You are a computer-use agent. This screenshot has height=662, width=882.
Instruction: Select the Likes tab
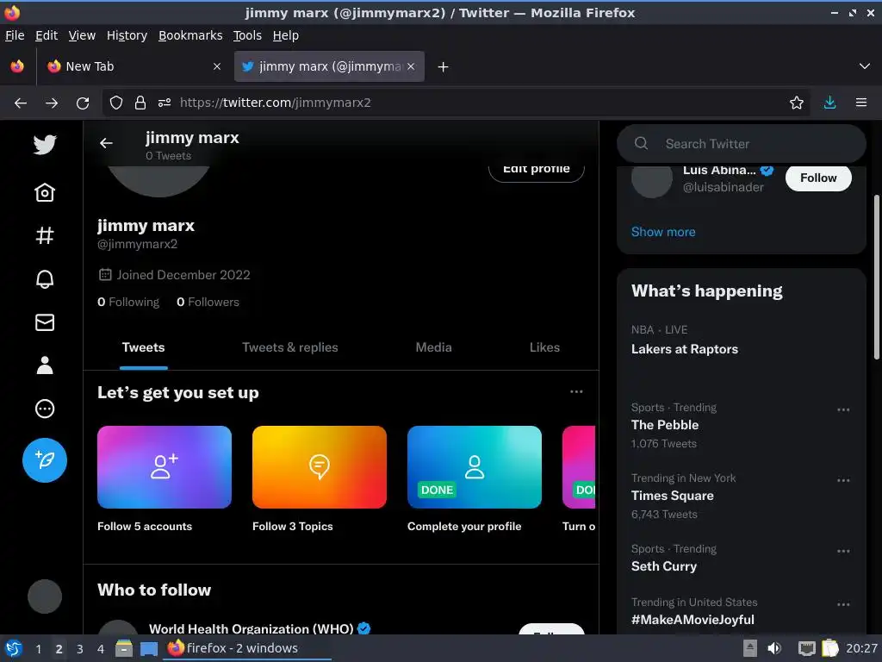click(x=544, y=347)
